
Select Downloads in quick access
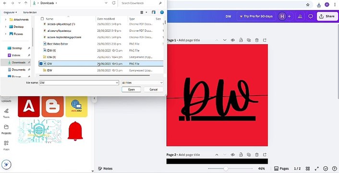[x=16, y=62]
